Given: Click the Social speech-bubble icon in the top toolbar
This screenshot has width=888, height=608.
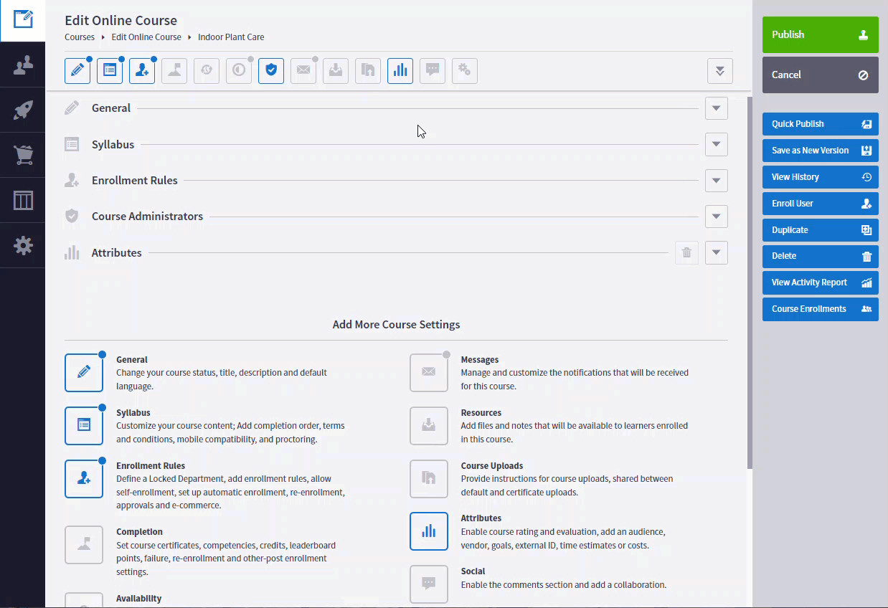Looking at the screenshot, I should click(x=433, y=70).
